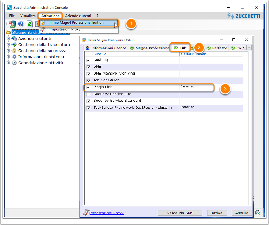269x225 pixels.
Task: Click the Serial Number column header
Action: [x=211, y=54]
